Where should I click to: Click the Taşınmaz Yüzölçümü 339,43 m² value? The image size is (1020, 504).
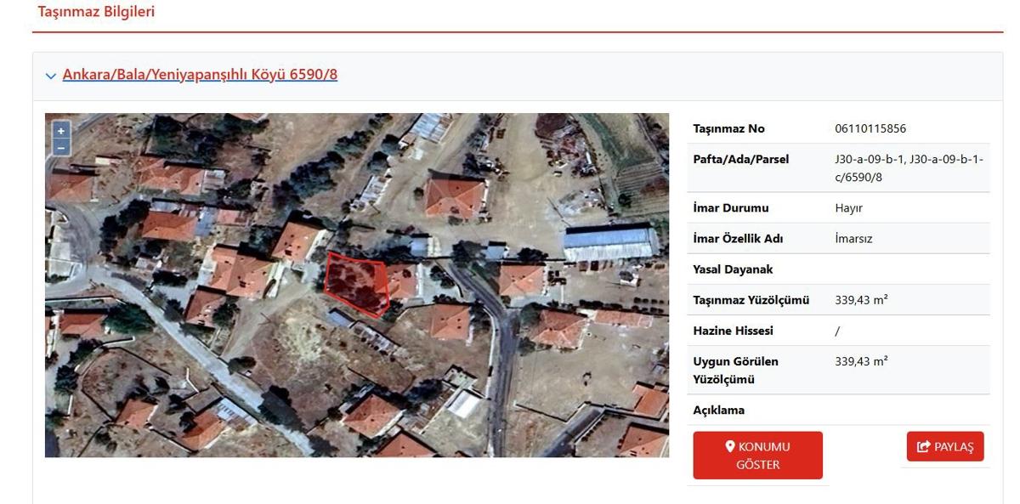point(861,300)
